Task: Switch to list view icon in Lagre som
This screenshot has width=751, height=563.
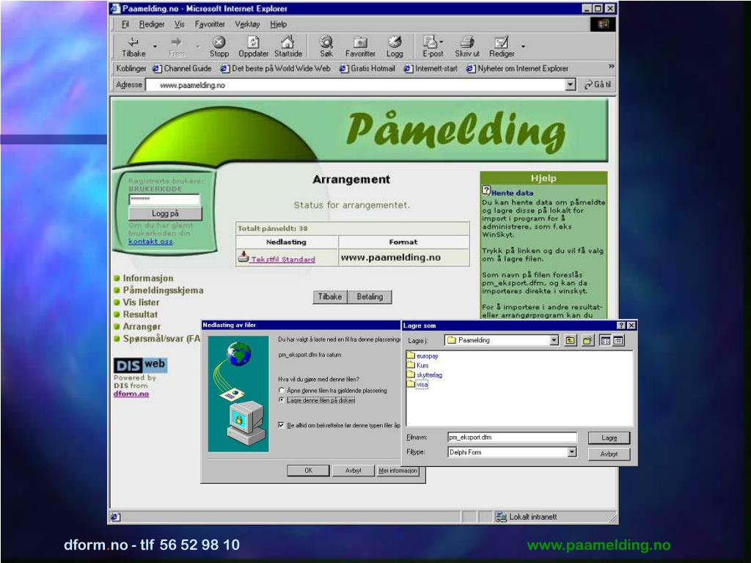Action: [x=605, y=340]
